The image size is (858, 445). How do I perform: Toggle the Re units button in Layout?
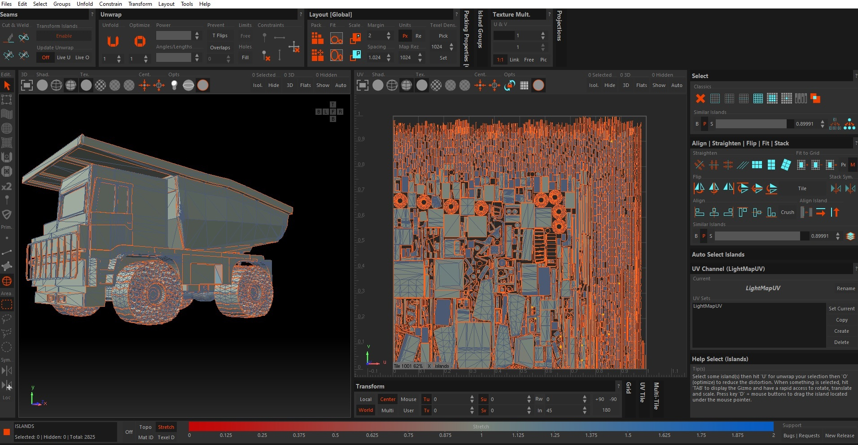[x=418, y=36]
